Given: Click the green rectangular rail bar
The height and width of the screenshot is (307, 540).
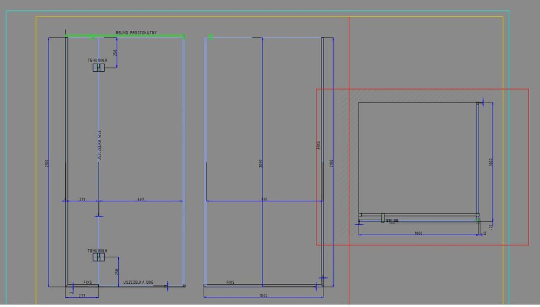Looking at the screenshot, I should 125,36.
